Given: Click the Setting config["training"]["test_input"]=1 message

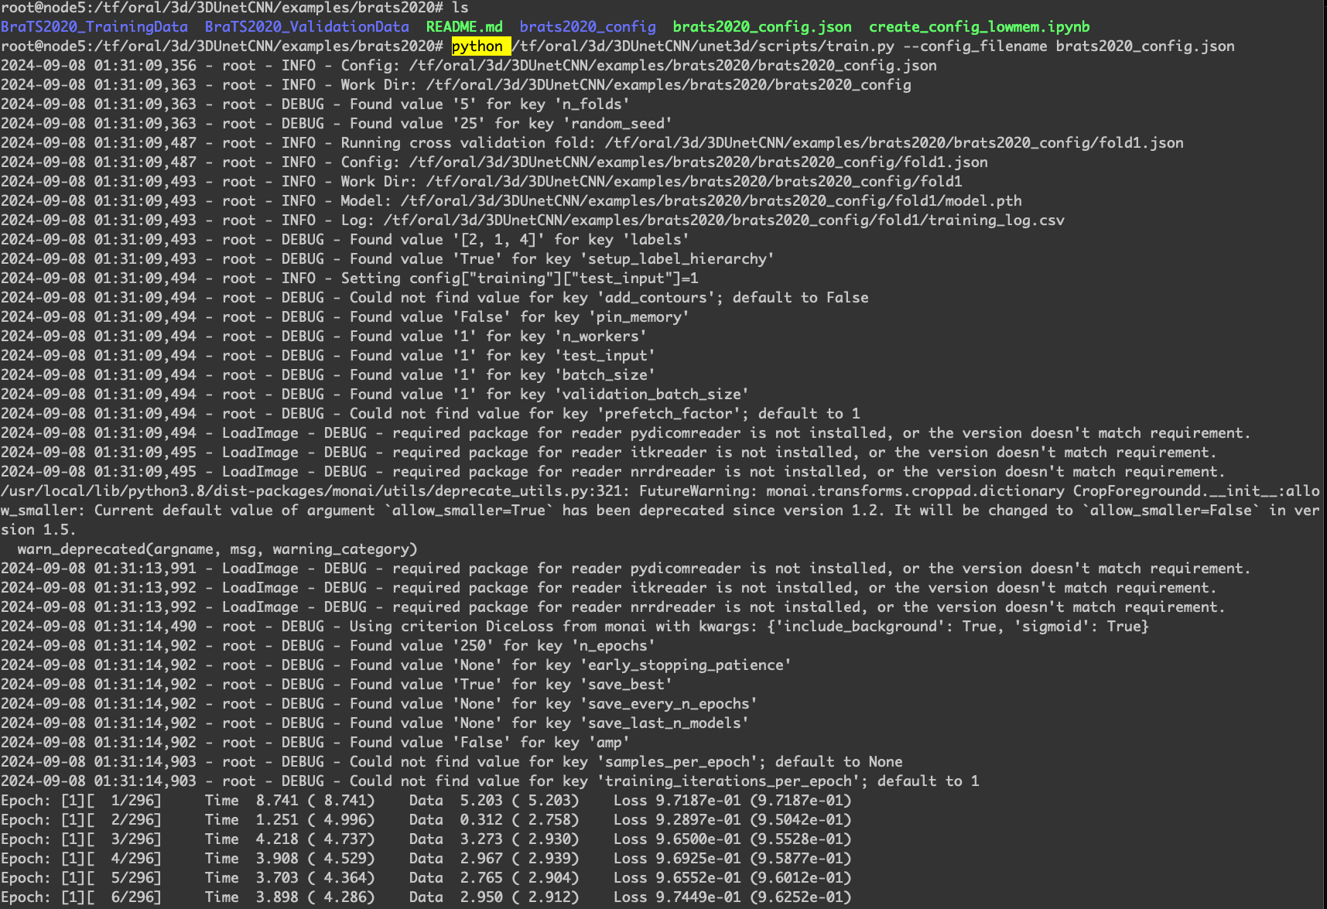Looking at the screenshot, I should coord(520,279).
